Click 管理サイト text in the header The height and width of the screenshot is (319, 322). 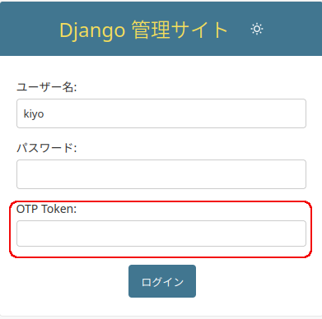pyautogui.click(x=180, y=30)
